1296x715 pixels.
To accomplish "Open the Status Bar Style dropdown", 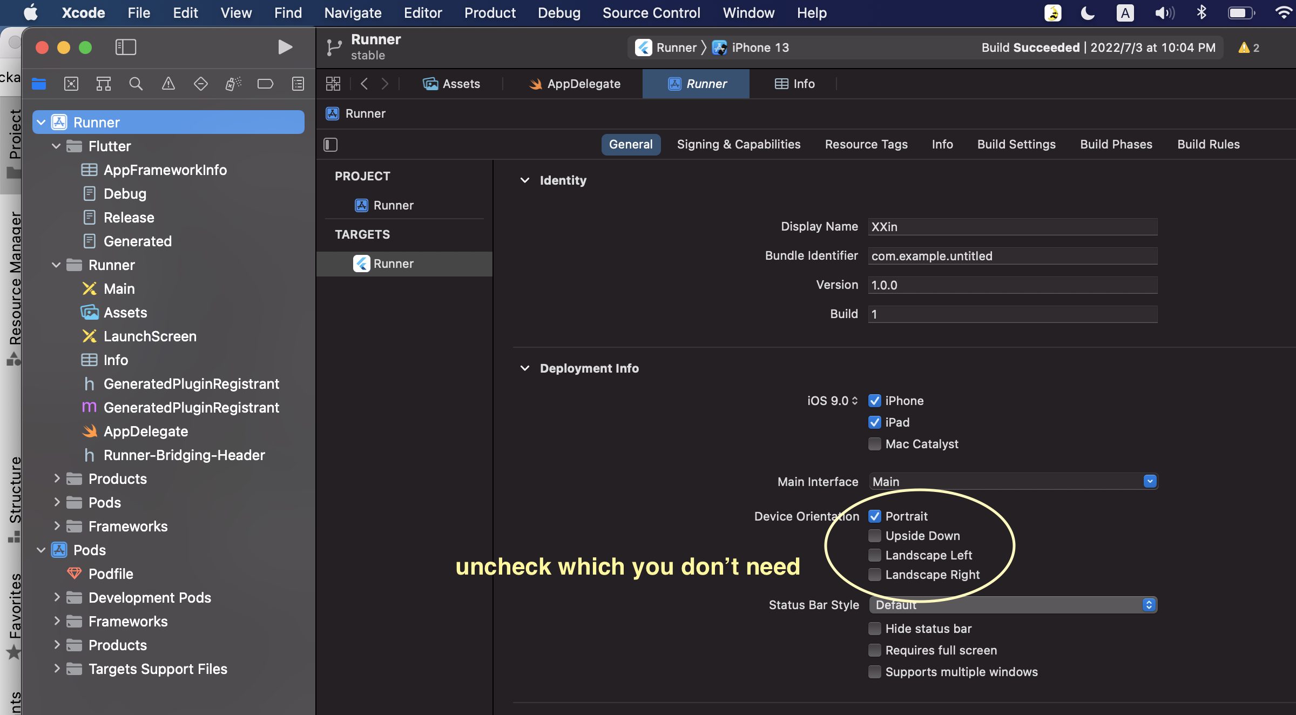I will click(x=1013, y=605).
